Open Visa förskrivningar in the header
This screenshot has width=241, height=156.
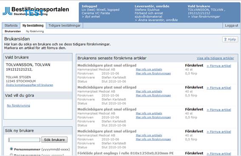204,17
